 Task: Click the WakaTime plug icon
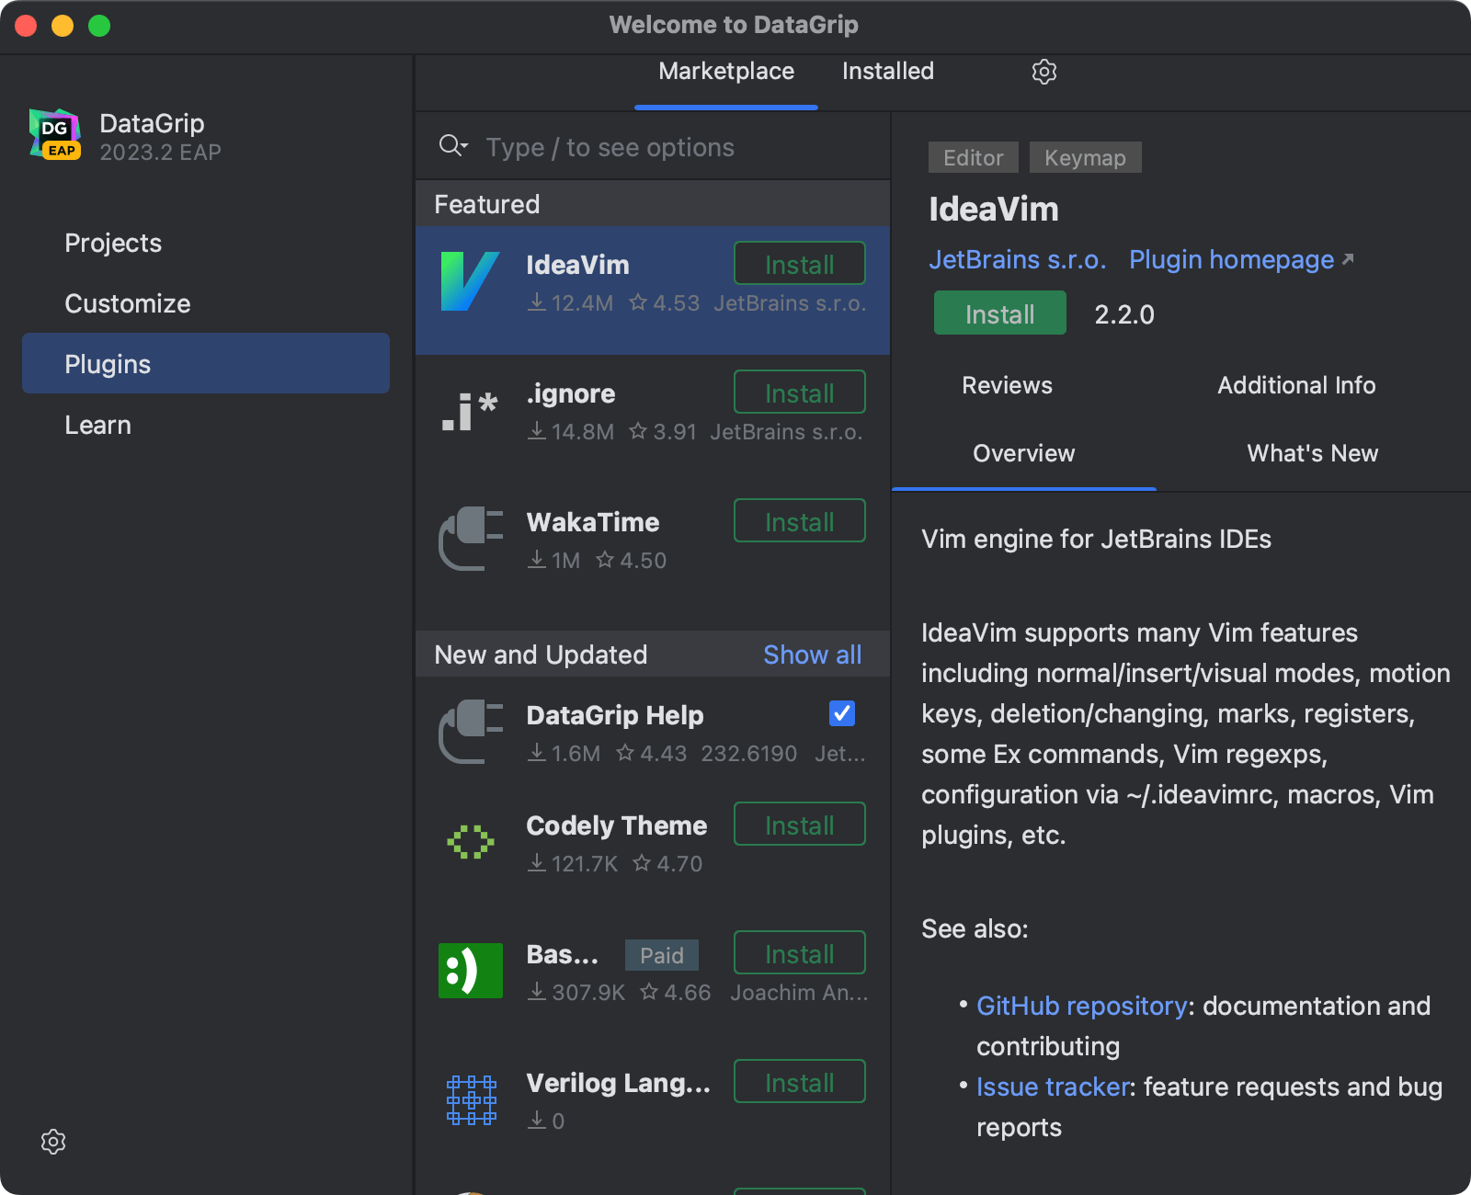[x=470, y=540]
